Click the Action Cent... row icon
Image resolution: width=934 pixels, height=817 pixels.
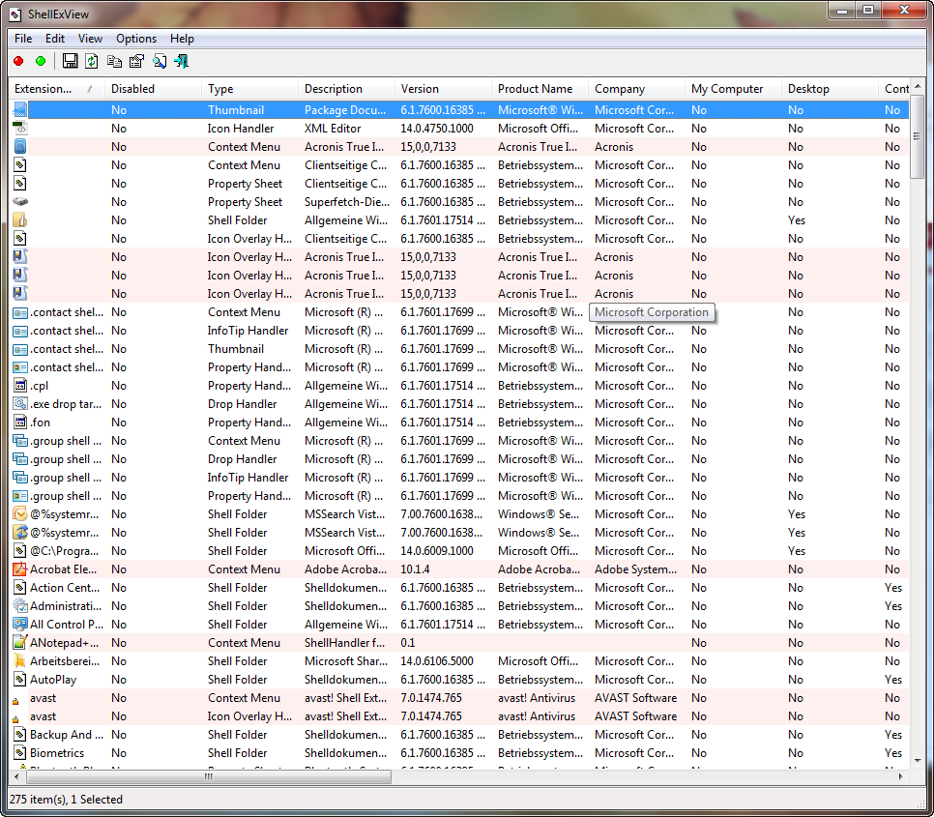[20, 588]
